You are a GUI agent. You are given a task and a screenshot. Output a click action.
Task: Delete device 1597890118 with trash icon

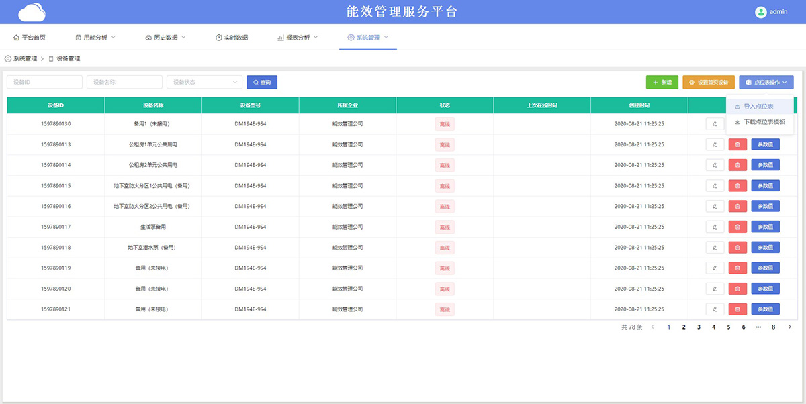click(737, 248)
